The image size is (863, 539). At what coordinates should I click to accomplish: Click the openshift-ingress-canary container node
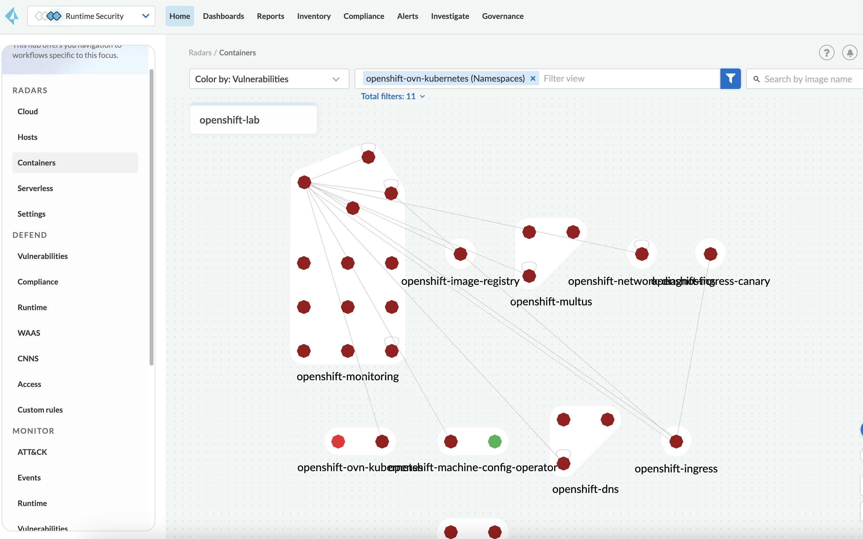pyautogui.click(x=710, y=254)
